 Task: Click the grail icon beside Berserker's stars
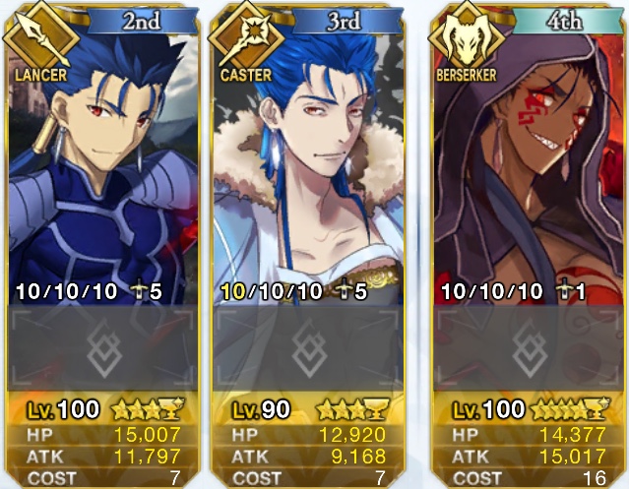[x=597, y=409]
